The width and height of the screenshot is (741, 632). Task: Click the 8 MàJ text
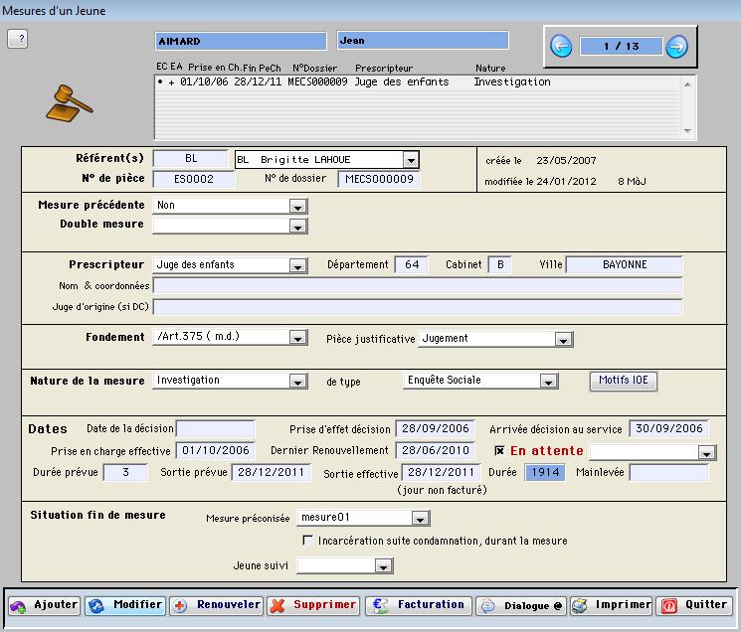632,181
